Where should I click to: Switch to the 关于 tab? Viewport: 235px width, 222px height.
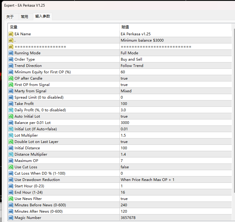[10, 17]
